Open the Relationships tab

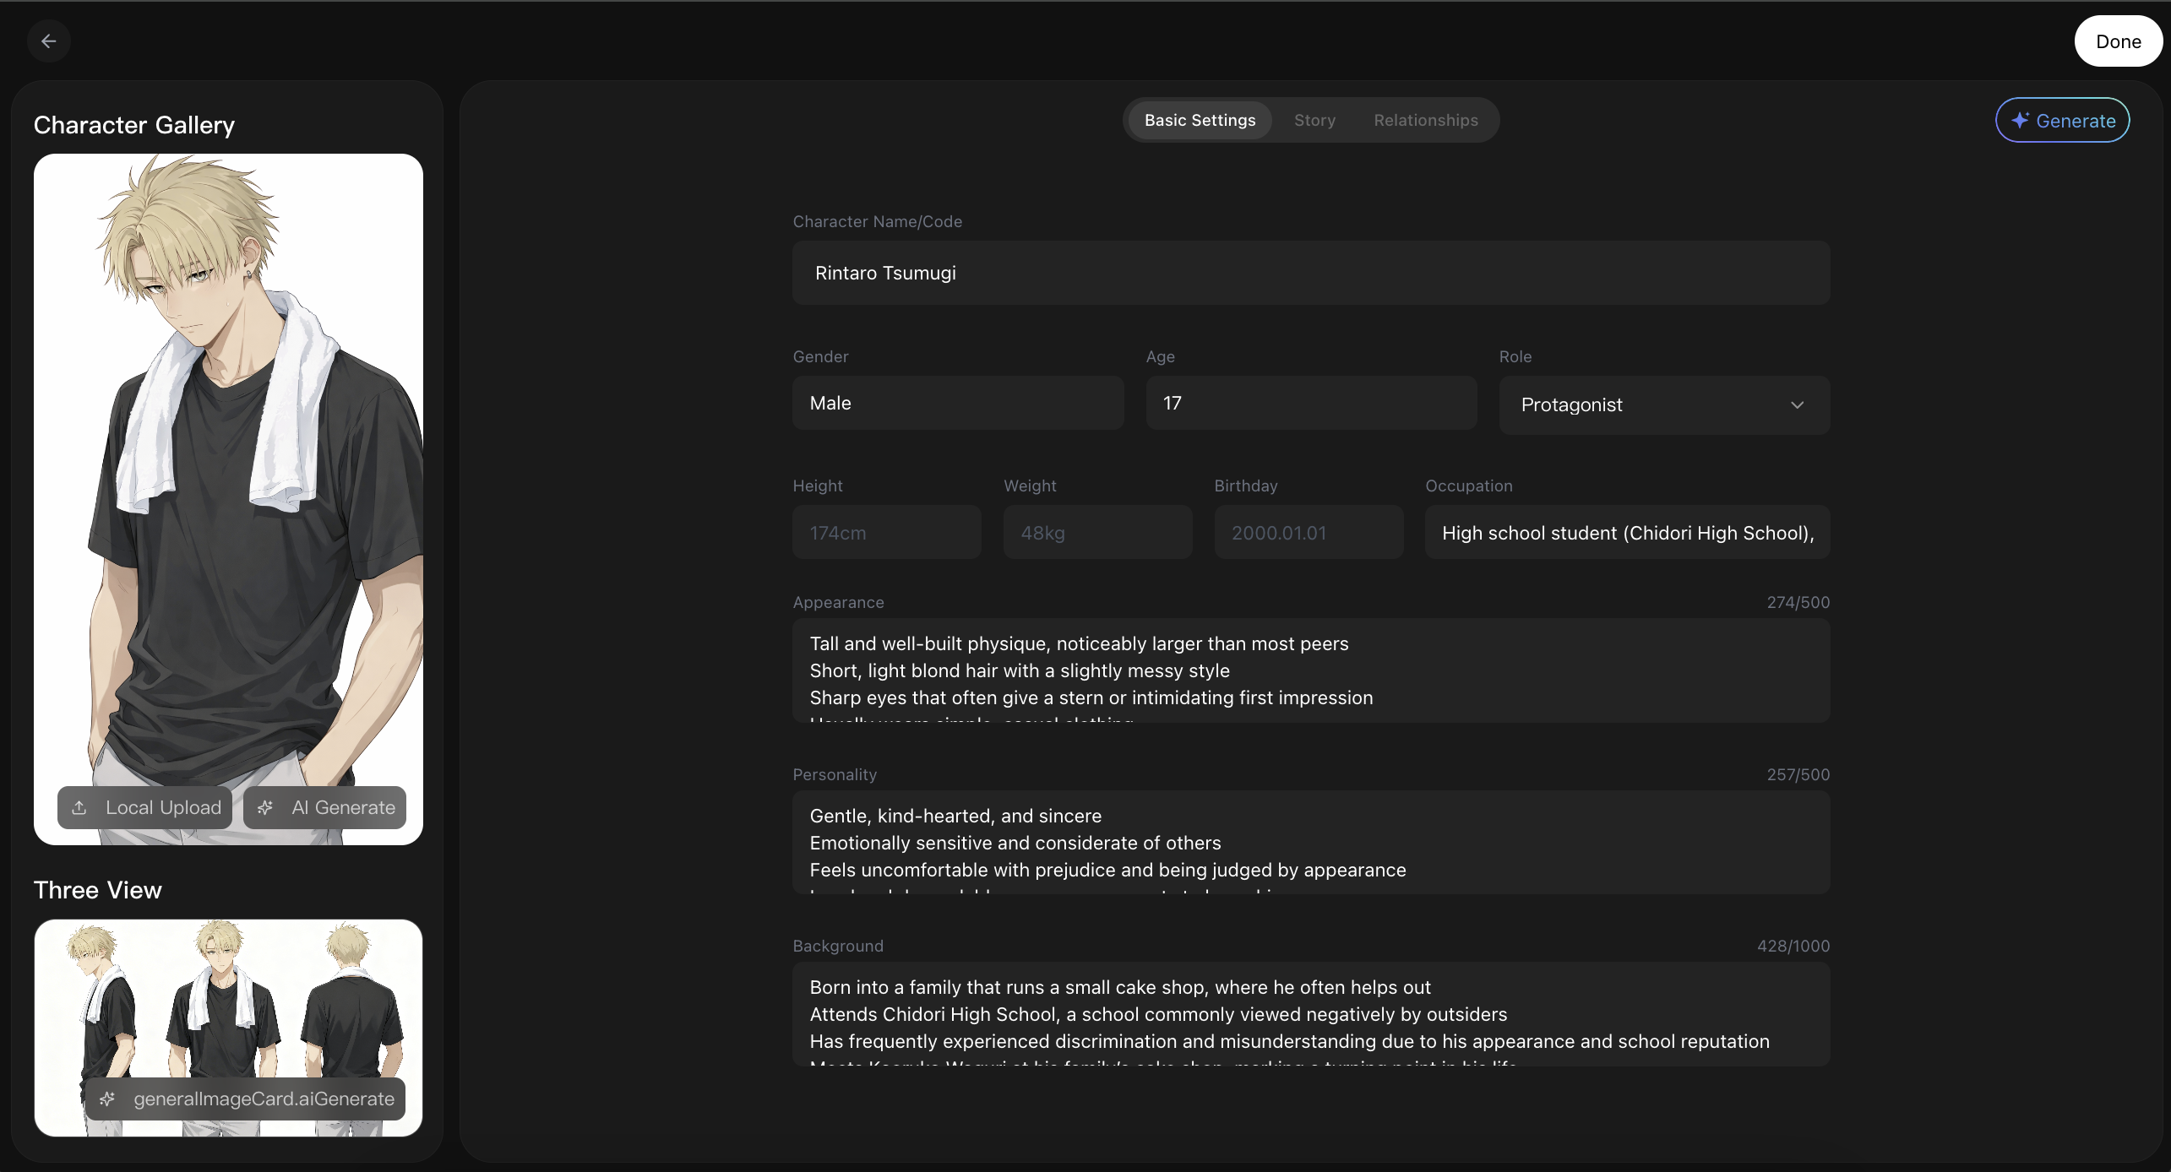(1425, 120)
